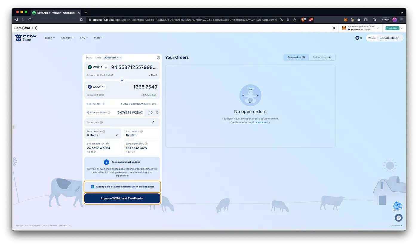Click the Part duration help icon
This screenshot has height=246, width=418.
coord(142,131)
